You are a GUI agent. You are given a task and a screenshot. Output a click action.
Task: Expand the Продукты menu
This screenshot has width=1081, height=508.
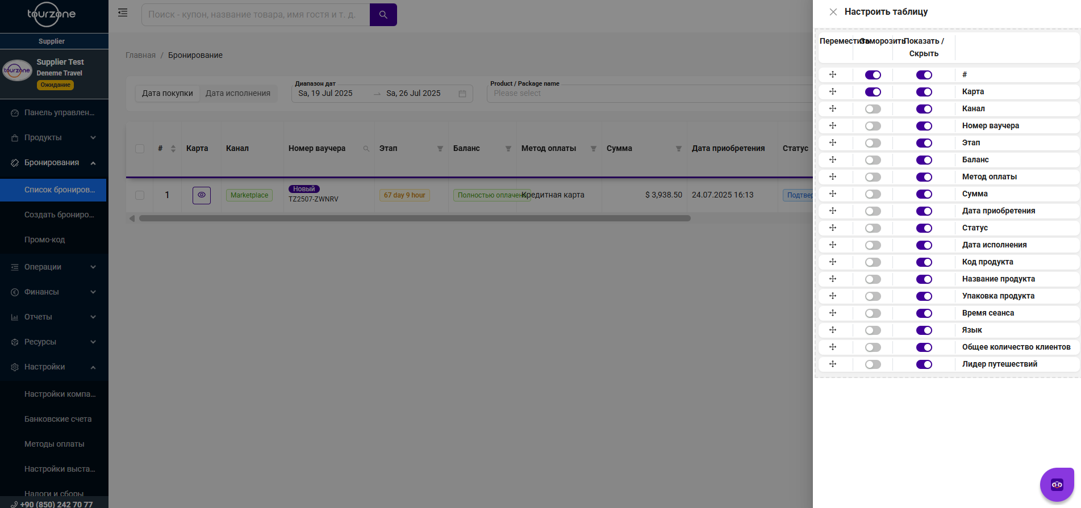pyautogui.click(x=54, y=137)
